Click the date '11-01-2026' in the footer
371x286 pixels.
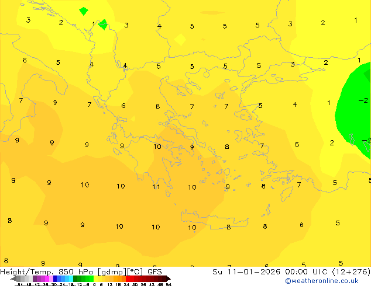(253, 271)
